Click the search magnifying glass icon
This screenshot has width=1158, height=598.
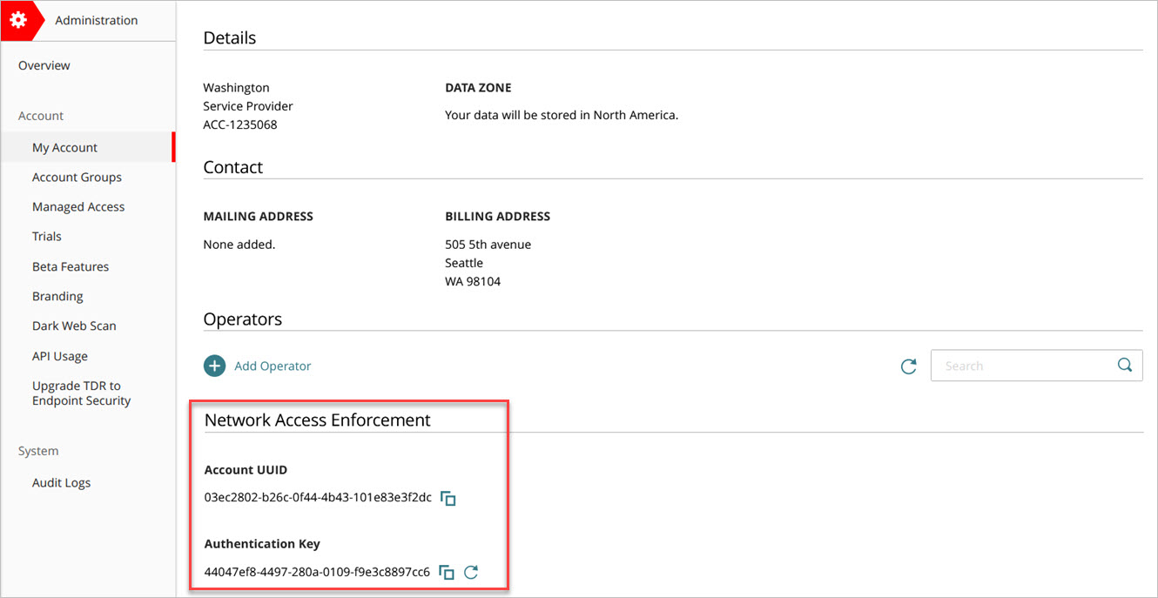pos(1124,365)
